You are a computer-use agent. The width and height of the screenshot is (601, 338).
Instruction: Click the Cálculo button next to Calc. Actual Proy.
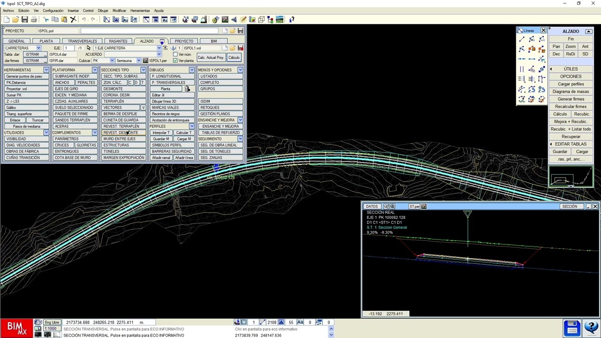233,57
